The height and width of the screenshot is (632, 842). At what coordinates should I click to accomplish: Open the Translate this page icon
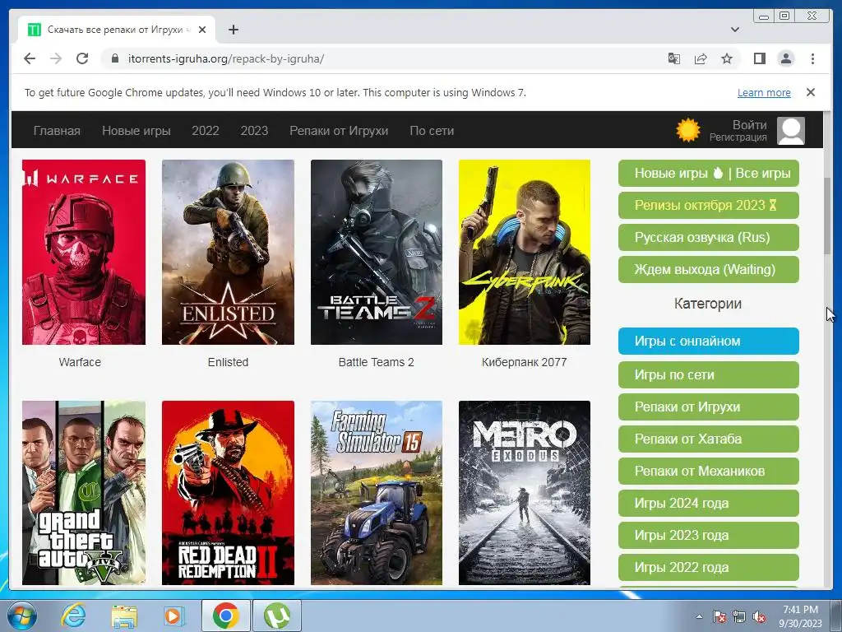(x=674, y=58)
